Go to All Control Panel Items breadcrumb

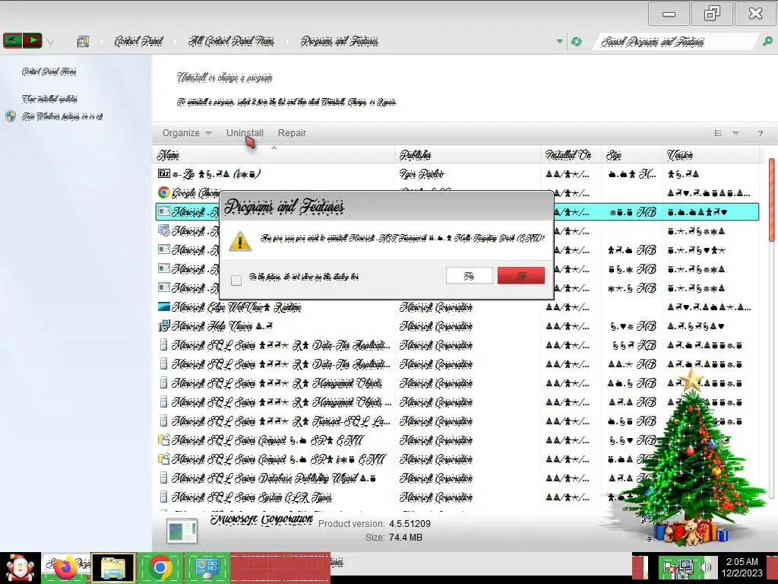pyautogui.click(x=231, y=41)
